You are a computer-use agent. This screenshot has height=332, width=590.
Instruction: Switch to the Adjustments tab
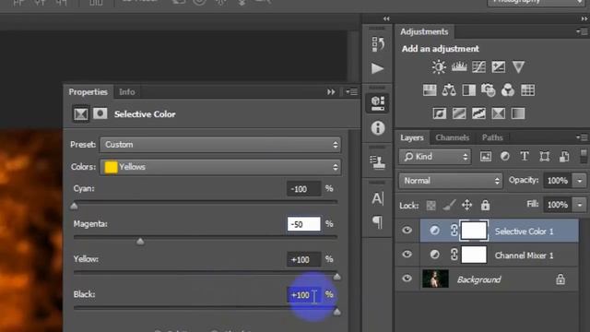point(424,31)
